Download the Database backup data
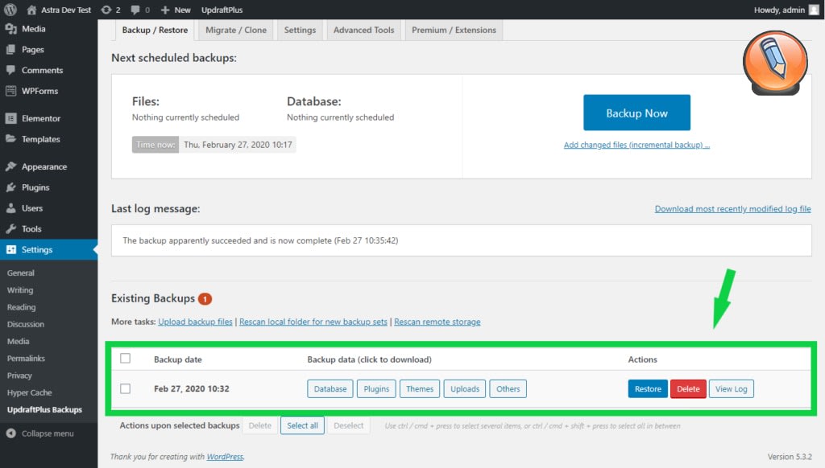Screen dimensions: 825x468 (x=330, y=388)
